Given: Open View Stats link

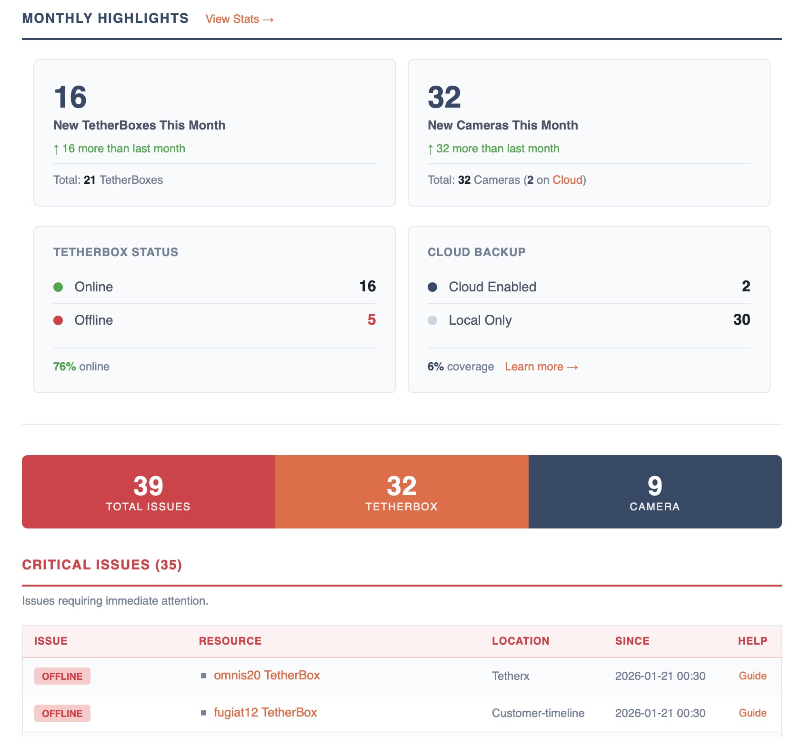Looking at the screenshot, I should coord(239,19).
